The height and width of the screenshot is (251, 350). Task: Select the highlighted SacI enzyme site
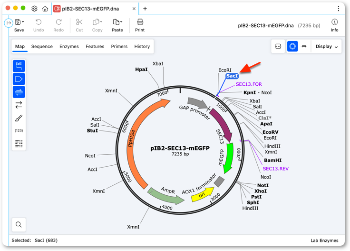point(232,76)
